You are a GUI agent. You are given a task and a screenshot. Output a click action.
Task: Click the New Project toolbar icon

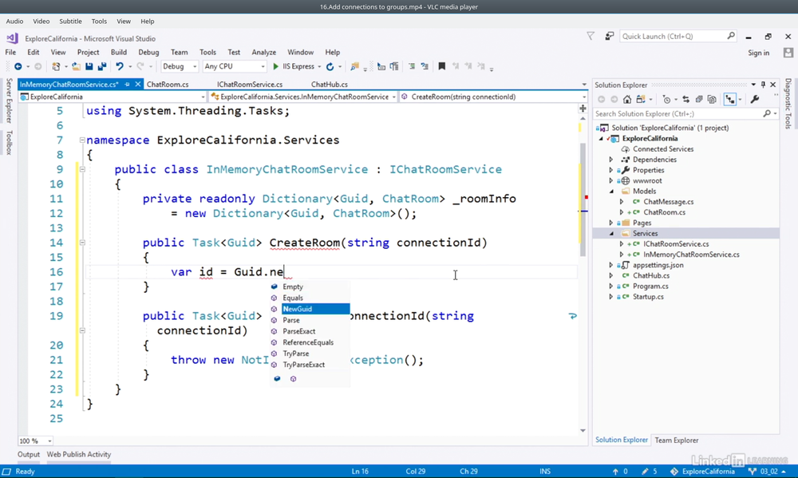coord(56,67)
